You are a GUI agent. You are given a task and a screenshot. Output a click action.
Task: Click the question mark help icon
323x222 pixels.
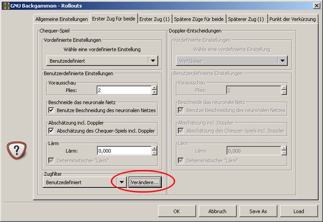tap(17, 150)
